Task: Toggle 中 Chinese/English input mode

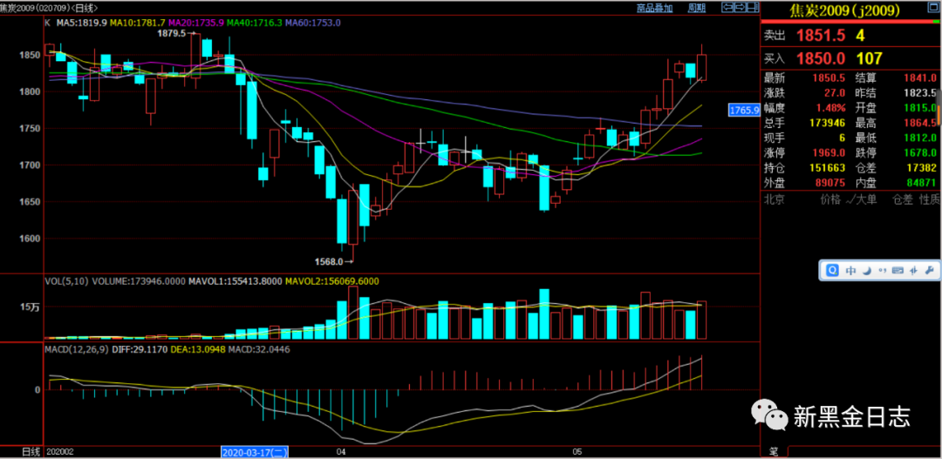Action: [x=850, y=271]
